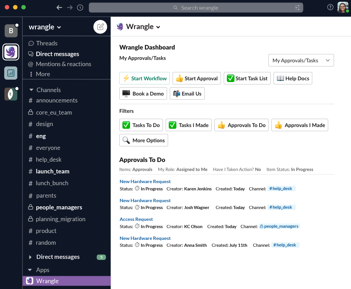Click the Direct messages unread badge 5

[101, 257]
